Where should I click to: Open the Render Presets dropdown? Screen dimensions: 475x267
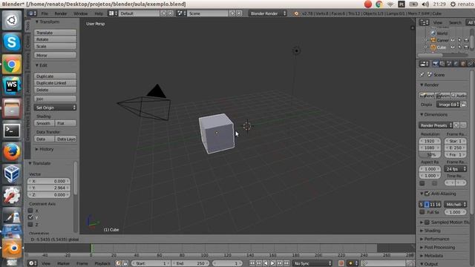pyautogui.click(x=436, y=125)
